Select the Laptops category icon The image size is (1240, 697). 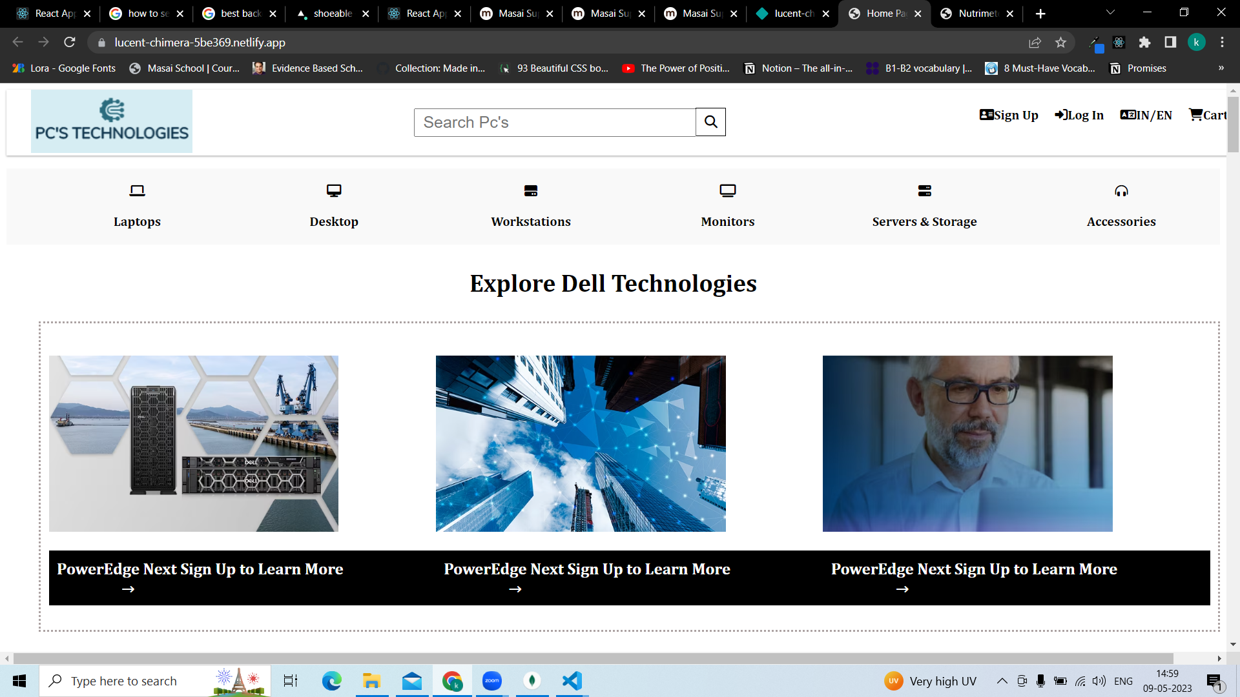click(137, 191)
